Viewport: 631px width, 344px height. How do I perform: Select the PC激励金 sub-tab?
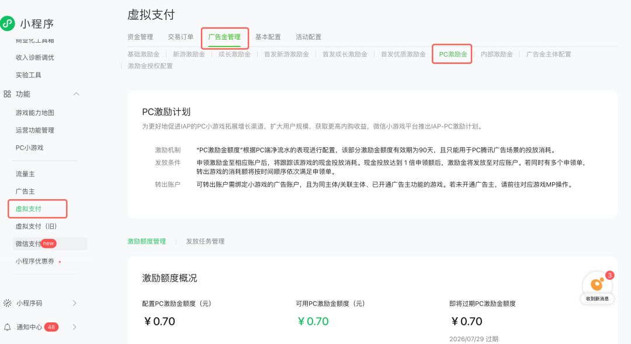[x=453, y=54]
